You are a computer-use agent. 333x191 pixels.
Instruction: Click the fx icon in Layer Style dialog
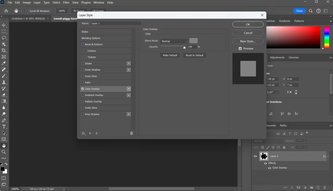(x=84, y=133)
